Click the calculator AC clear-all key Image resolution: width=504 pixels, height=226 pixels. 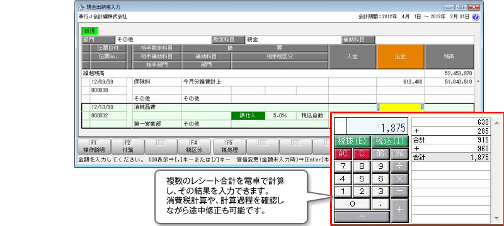[x=343, y=153]
